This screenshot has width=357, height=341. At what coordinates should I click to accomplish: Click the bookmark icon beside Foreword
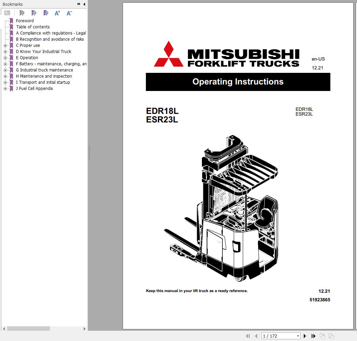click(x=11, y=21)
